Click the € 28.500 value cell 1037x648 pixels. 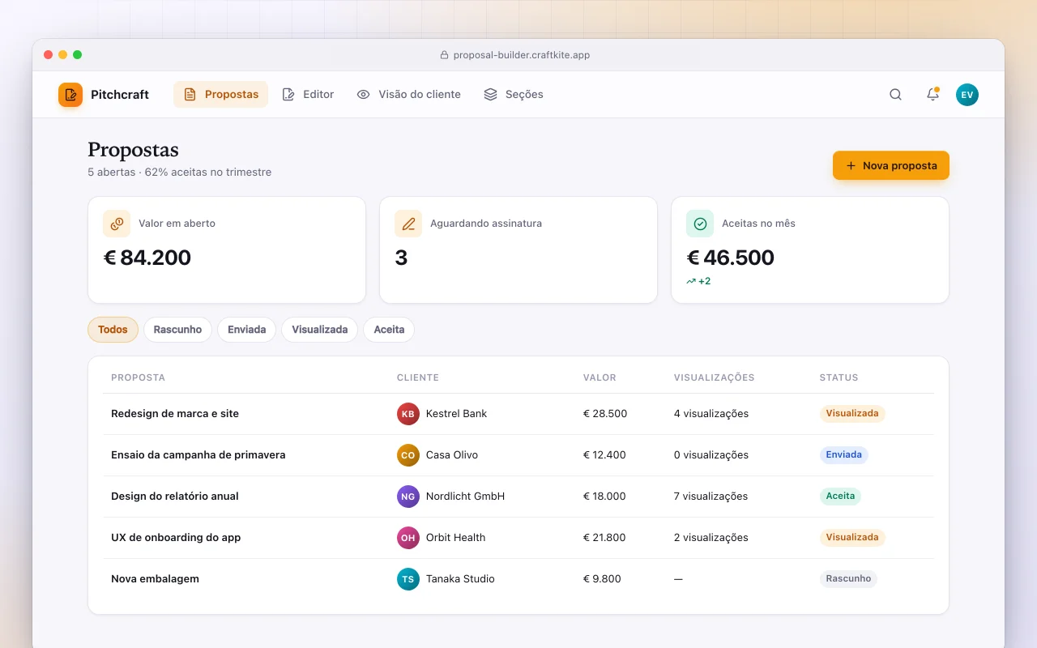[x=605, y=414]
